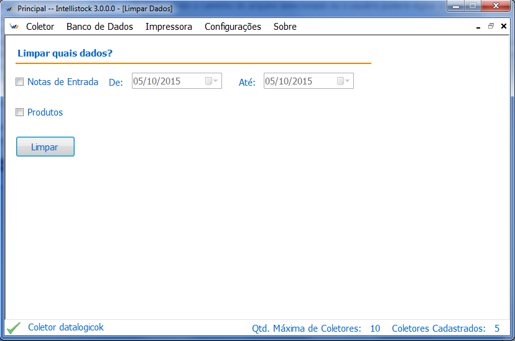Click the Produtos label text
The image size is (515, 341).
tap(45, 112)
